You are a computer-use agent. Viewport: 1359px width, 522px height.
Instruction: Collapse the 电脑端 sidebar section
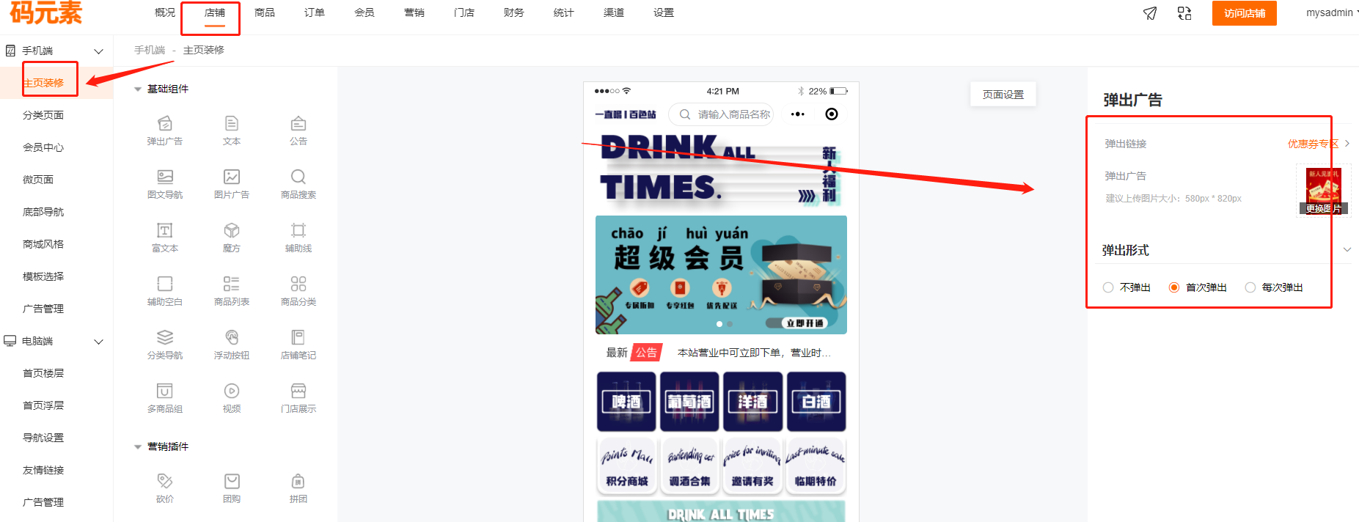point(99,341)
